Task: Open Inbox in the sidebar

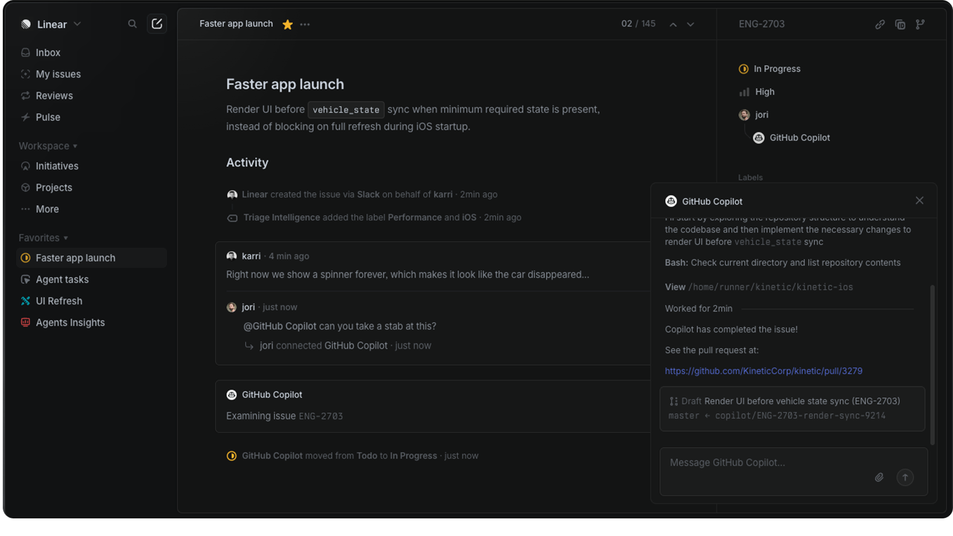Action: pos(48,53)
